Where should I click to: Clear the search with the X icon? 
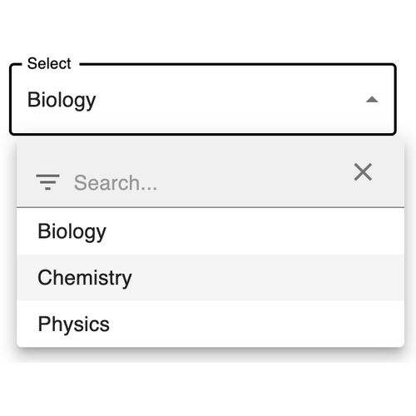363,172
